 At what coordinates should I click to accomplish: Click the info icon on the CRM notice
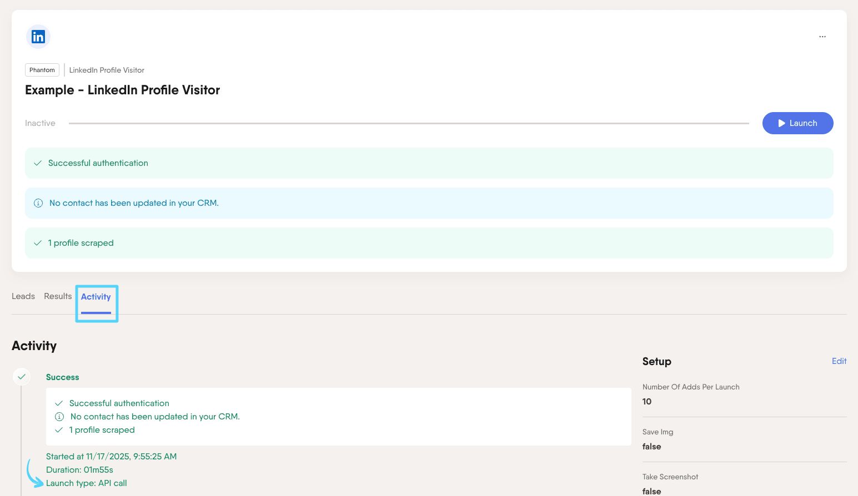tap(38, 203)
